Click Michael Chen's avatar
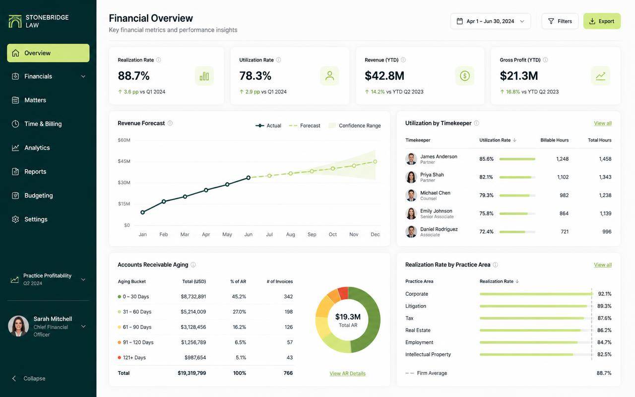 click(x=411, y=196)
